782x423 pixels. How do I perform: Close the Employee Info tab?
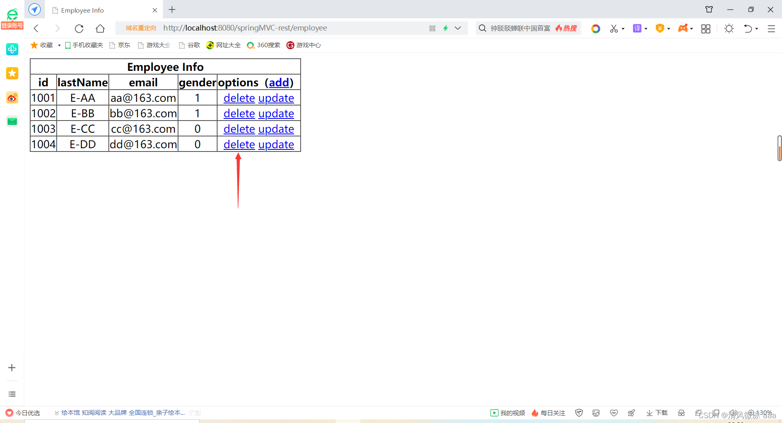click(155, 10)
